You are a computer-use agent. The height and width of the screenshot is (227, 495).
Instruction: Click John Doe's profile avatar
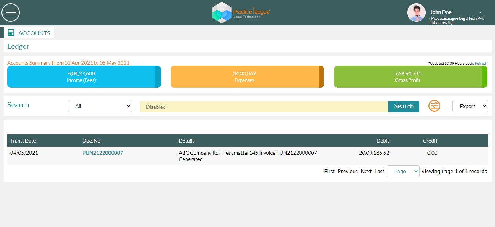[x=416, y=13]
